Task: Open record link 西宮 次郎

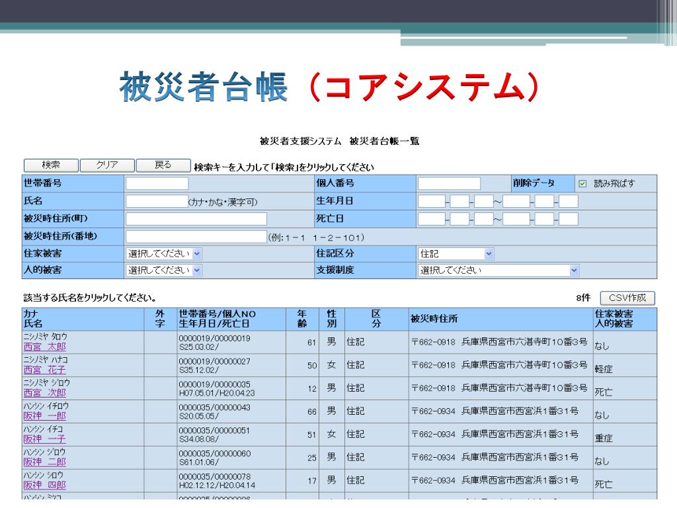Action: coord(45,393)
